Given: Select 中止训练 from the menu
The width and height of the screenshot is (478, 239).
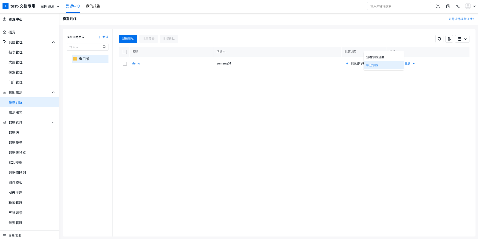Looking at the screenshot, I should (384, 65).
